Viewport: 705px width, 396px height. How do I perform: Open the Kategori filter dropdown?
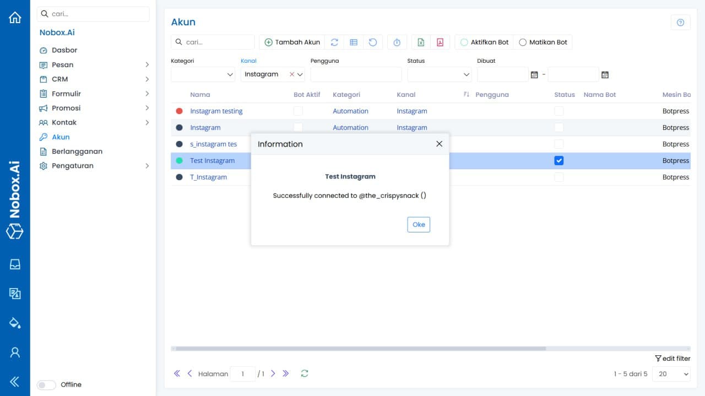coord(203,74)
